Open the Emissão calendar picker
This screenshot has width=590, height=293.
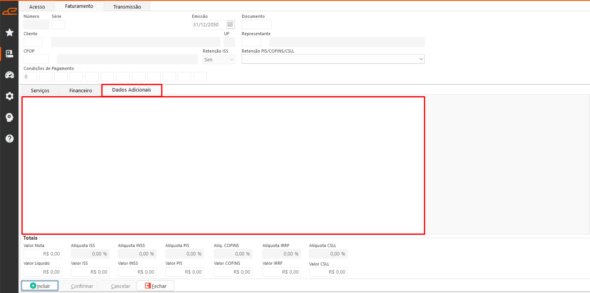(x=230, y=24)
